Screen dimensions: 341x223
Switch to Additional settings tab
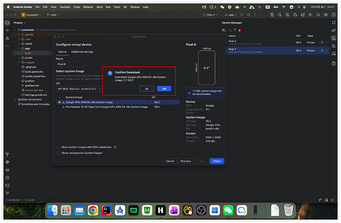[82, 52]
